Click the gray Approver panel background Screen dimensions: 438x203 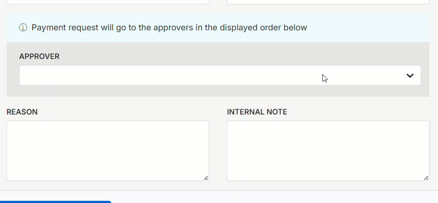218,91
